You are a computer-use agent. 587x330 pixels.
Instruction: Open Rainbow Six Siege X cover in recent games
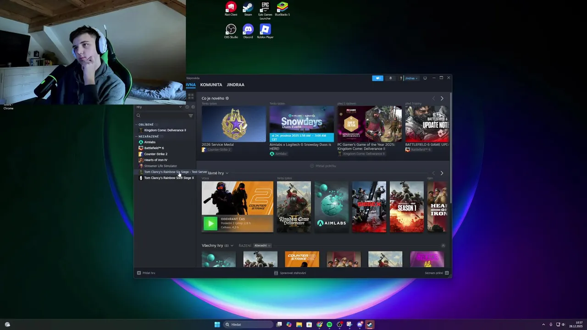coord(369,207)
